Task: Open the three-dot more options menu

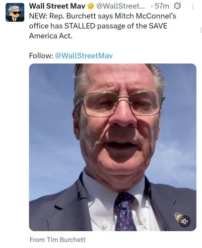Action: coord(193,6)
